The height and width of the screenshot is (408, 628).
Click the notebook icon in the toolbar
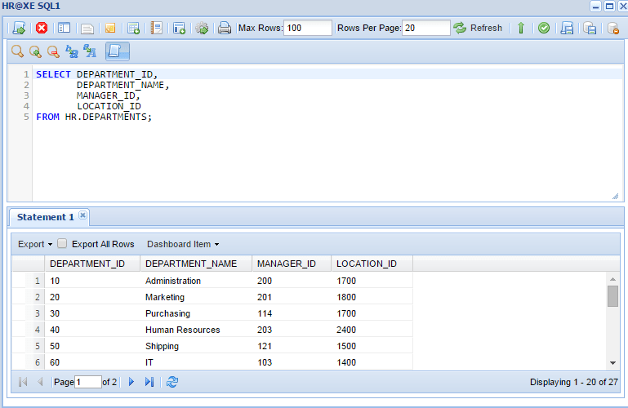156,28
